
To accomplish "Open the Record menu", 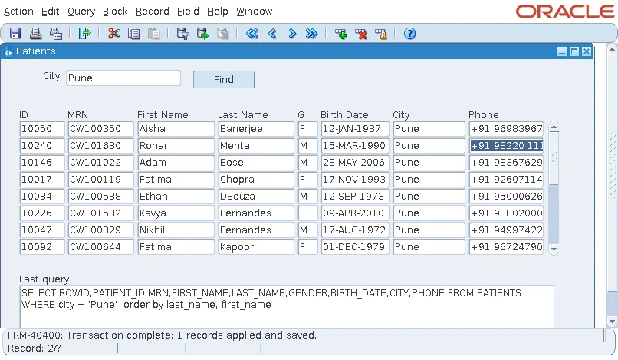I will click(x=153, y=12).
